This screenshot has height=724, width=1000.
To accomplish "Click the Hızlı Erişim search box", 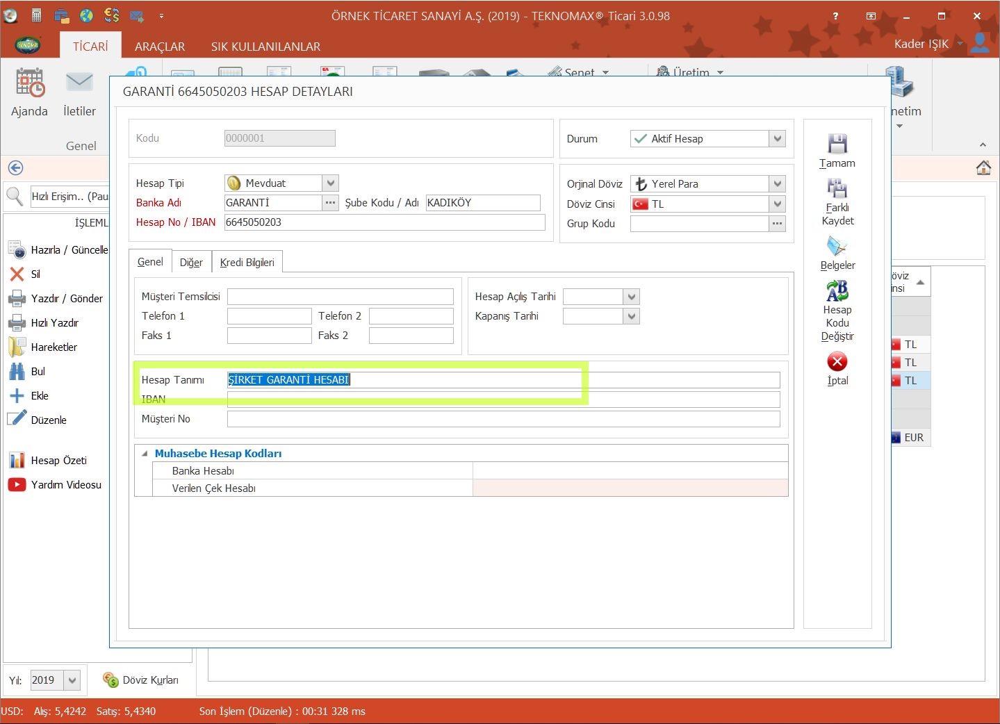I will click(x=69, y=197).
